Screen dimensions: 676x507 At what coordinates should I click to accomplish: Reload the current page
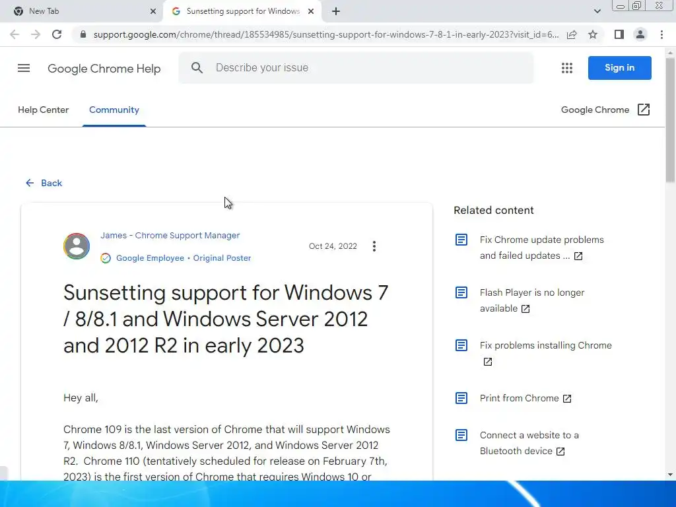click(57, 34)
